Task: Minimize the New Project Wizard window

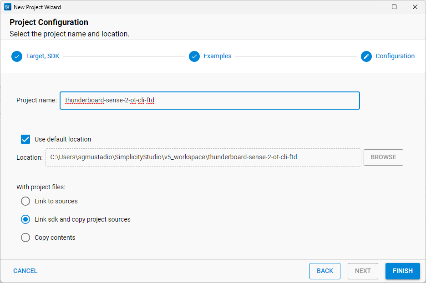Action: coord(374,7)
